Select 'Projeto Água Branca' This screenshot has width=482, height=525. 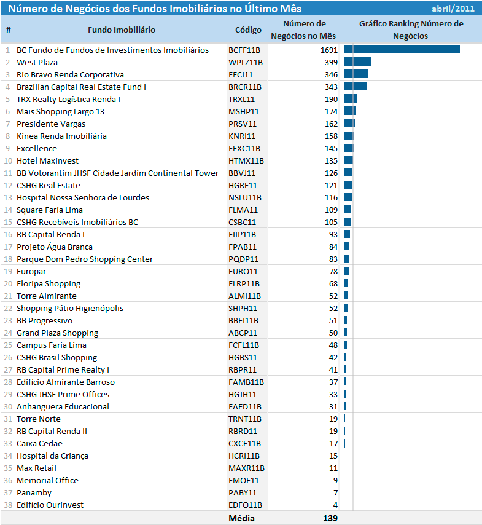point(55,247)
